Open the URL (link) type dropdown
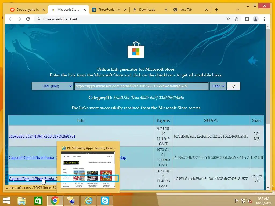Image resolution: width=275 pixels, height=206 pixels. 52,86
